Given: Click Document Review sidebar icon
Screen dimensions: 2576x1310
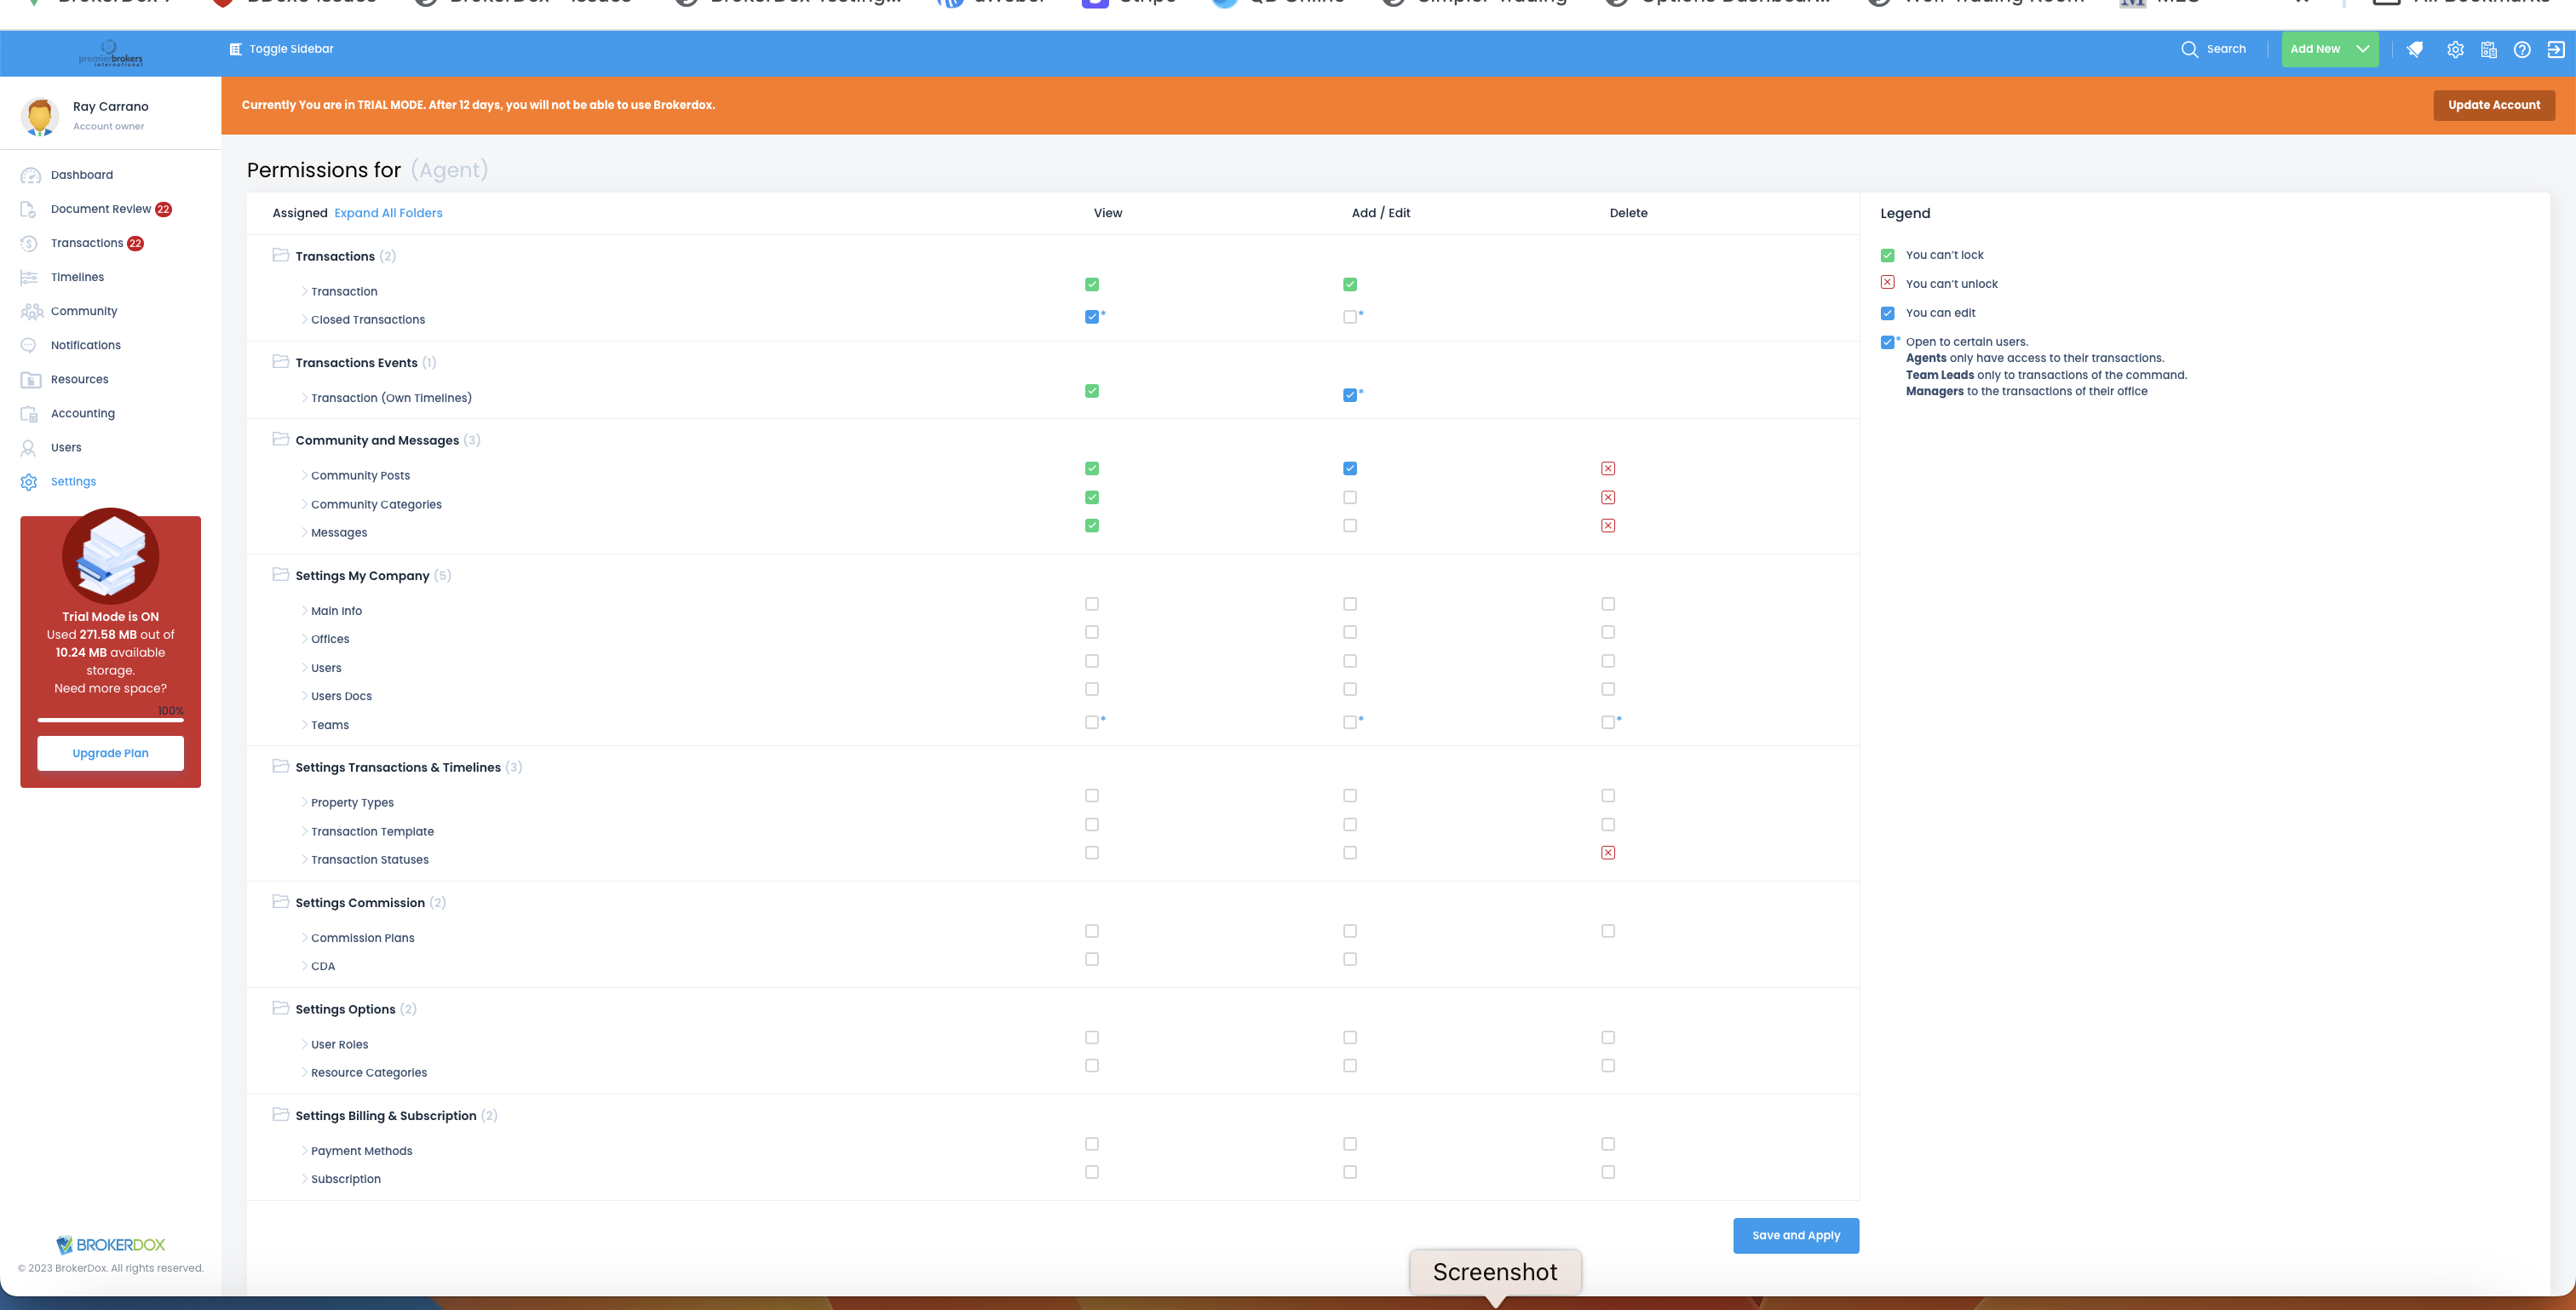Looking at the screenshot, I should click(28, 209).
